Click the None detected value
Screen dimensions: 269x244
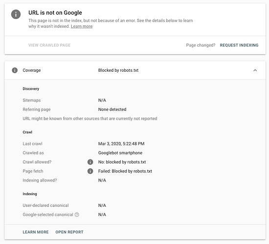[x=112, y=109]
